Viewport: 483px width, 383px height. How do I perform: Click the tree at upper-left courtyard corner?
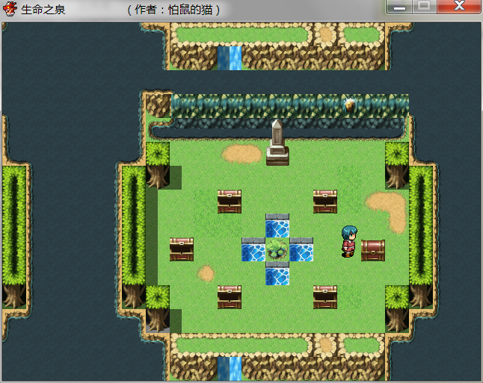pos(158,165)
